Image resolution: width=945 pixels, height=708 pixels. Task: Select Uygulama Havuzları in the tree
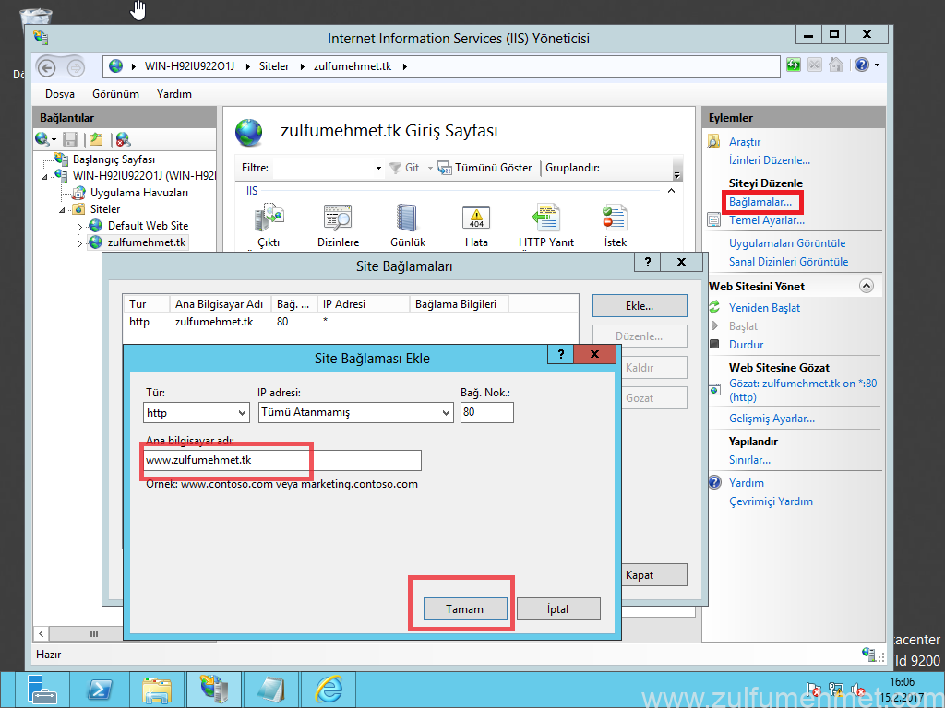coord(138,193)
